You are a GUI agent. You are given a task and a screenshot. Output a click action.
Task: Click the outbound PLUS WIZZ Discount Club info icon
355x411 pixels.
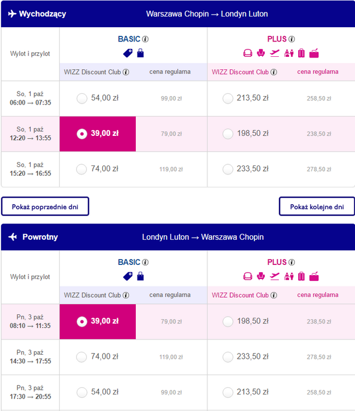coord(274,72)
